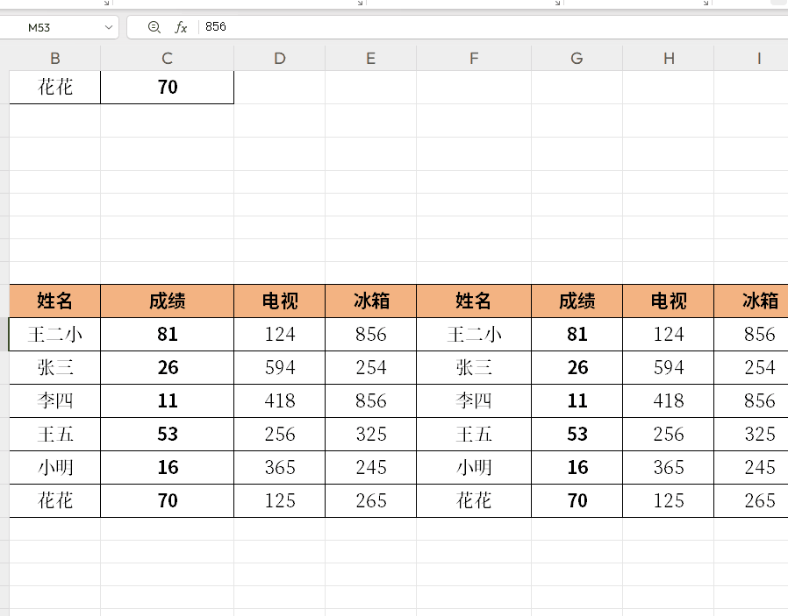Click 李四 in column B
Screen dimensions: 788x616
(55, 400)
